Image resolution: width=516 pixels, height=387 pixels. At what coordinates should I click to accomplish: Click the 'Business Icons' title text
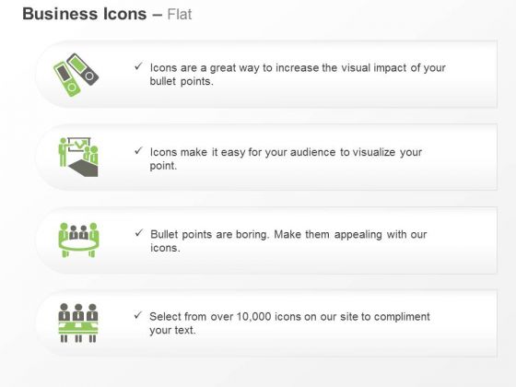[x=85, y=14]
